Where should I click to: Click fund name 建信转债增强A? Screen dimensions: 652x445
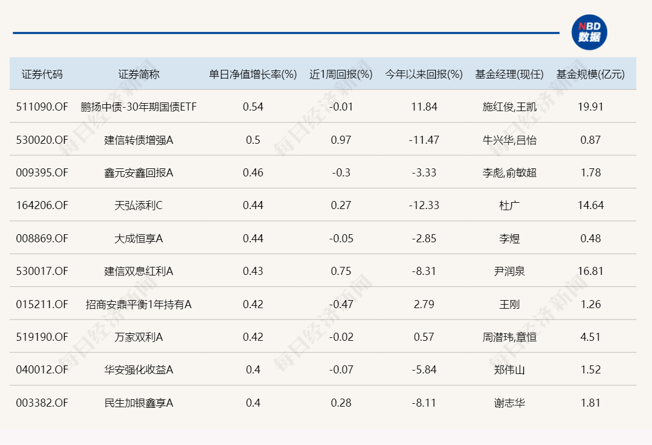138,140
